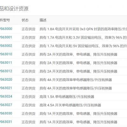The image size is (127, 127).
Task: Select the 2A 开关 description in S63011 row
Action: click(78, 63)
